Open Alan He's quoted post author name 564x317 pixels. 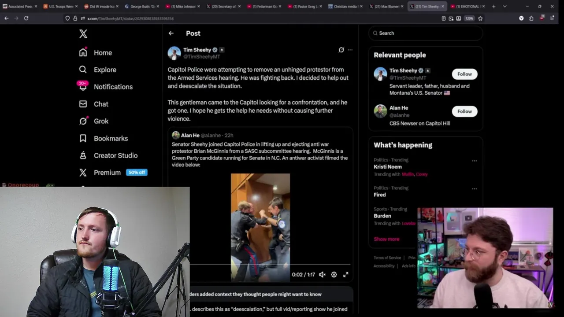coord(190,135)
